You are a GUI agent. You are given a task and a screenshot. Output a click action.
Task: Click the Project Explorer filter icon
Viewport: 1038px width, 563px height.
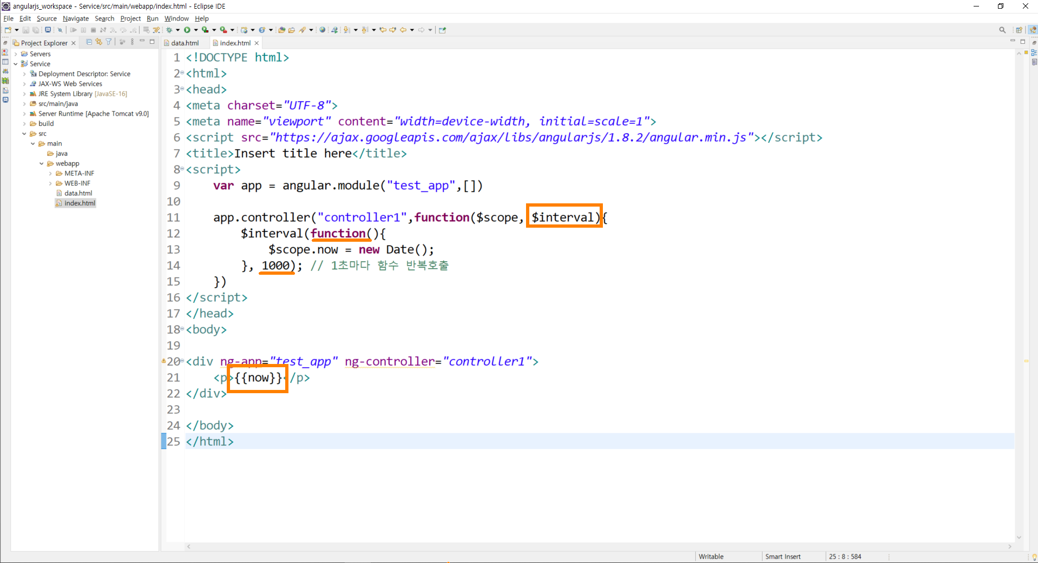pos(109,42)
